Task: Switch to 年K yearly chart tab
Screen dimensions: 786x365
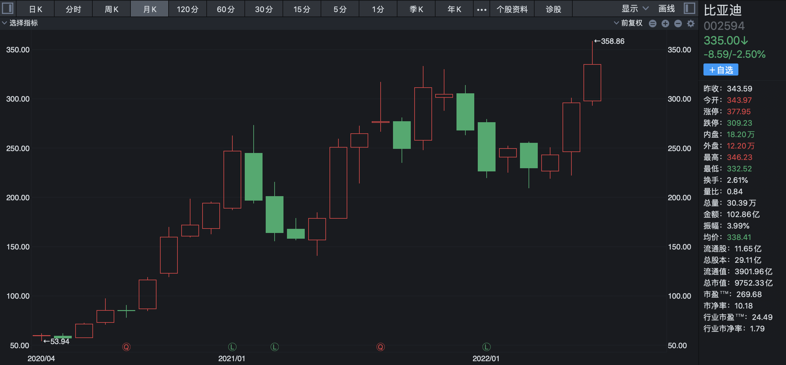Action: tap(454, 9)
